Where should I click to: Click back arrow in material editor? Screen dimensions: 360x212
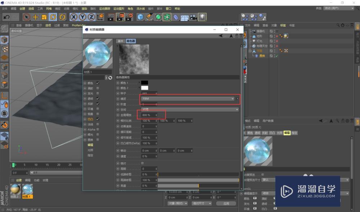pyautogui.click(x=221, y=36)
